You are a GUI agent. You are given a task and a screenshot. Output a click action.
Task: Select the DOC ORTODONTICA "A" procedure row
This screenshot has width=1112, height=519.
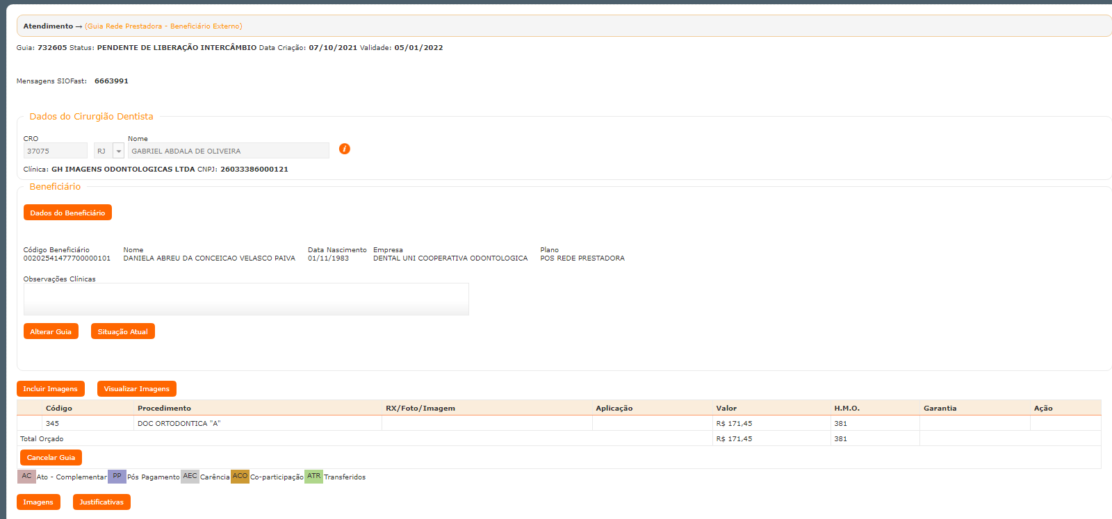pyautogui.click(x=179, y=423)
